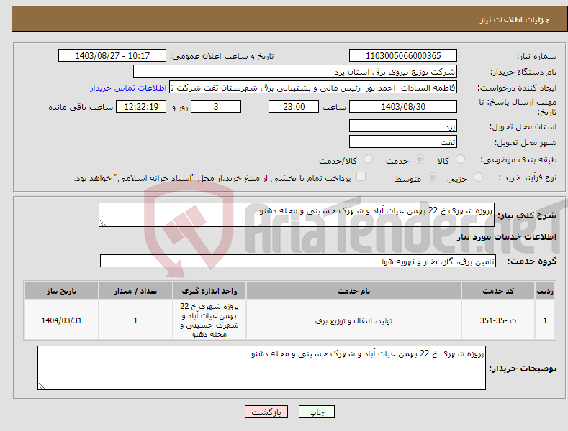The height and width of the screenshot is (431, 568).
Task: Click the توضیحات خریدار text area
Action: (261, 368)
